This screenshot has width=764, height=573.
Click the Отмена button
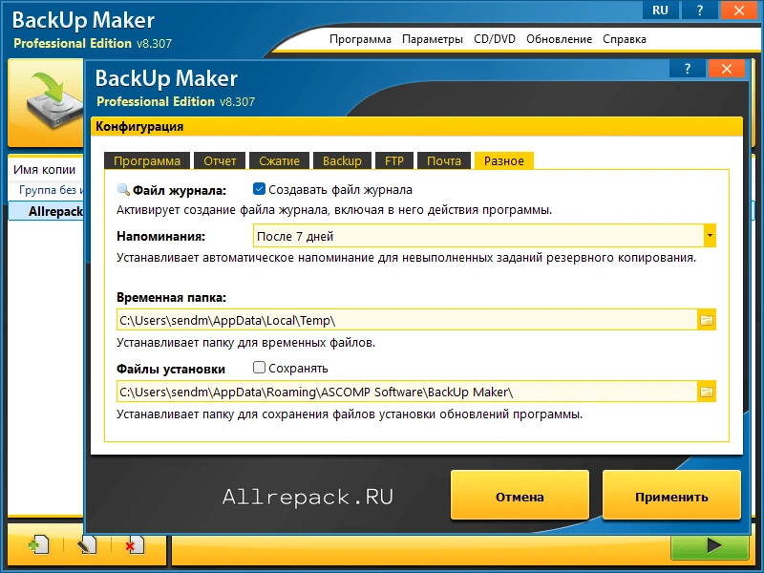(x=520, y=496)
